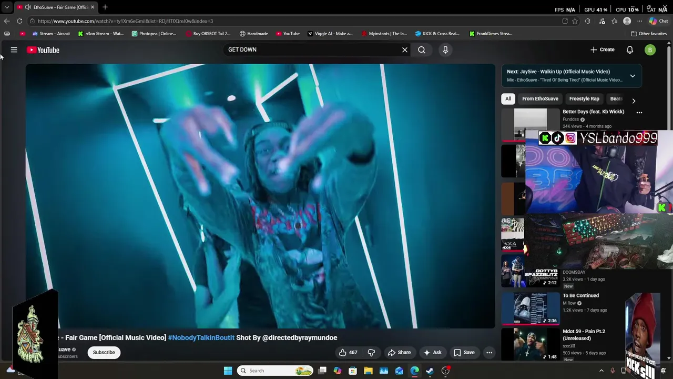This screenshot has height=379, width=673.
Task: Open the account avatar menu
Action: [650, 50]
